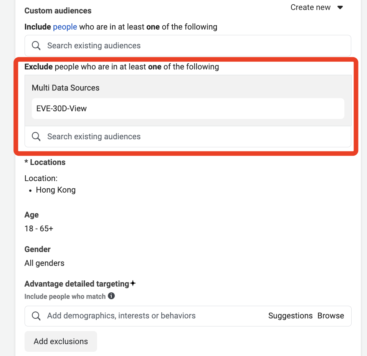This screenshot has height=356, width=367.
Task: Open Browse in detailed targeting
Action: tap(331, 316)
